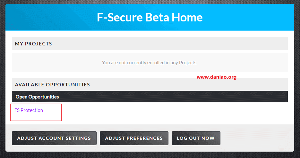Click the Available Opportunities section heading
This screenshot has height=158, width=300.
52,84
